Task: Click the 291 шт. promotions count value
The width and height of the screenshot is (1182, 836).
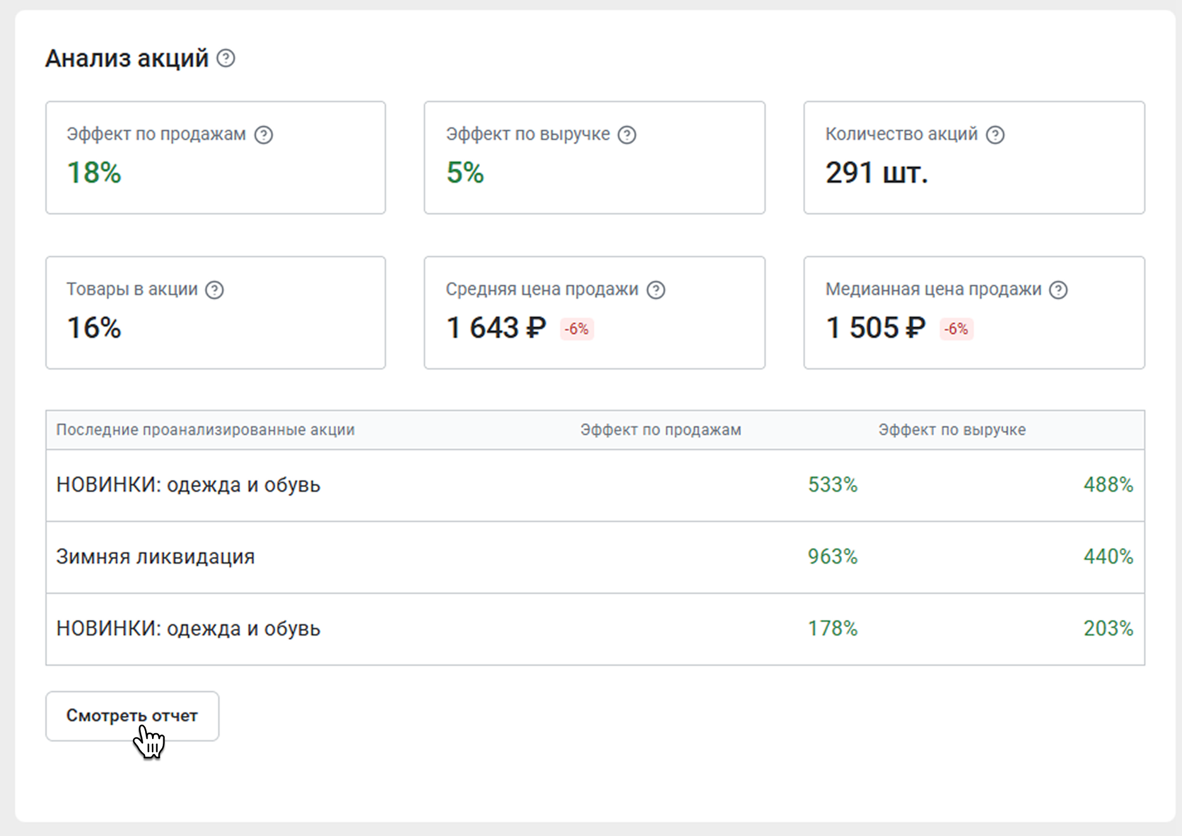Action: pos(877,173)
